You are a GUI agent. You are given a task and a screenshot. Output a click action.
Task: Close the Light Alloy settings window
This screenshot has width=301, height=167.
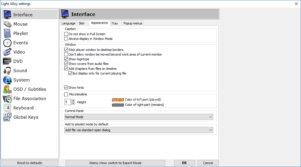coord(296,4)
